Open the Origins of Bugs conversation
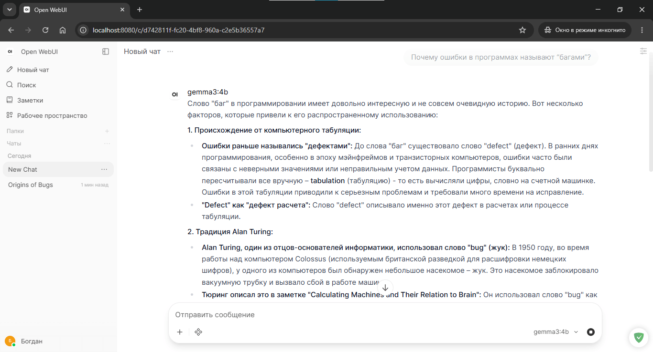Image resolution: width=653 pixels, height=352 pixels. click(58, 185)
